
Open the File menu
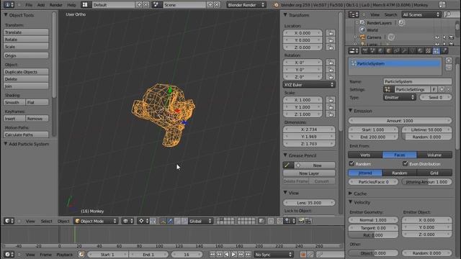pyautogui.click(x=29, y=5)
